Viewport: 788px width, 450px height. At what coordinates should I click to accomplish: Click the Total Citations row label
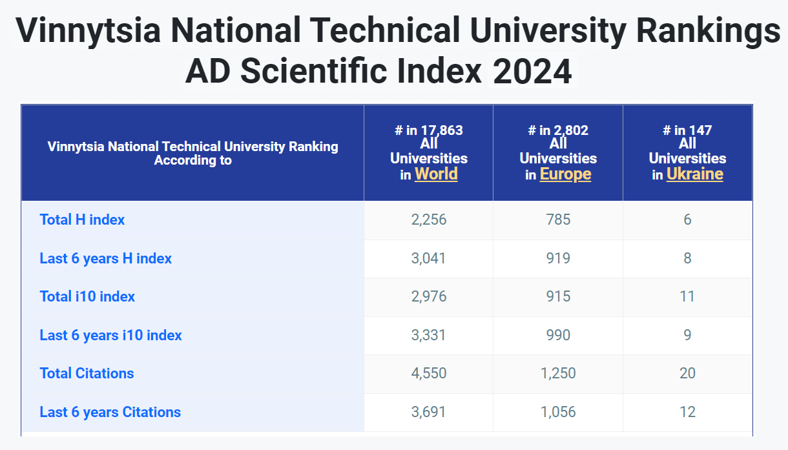tap(87, 373)
